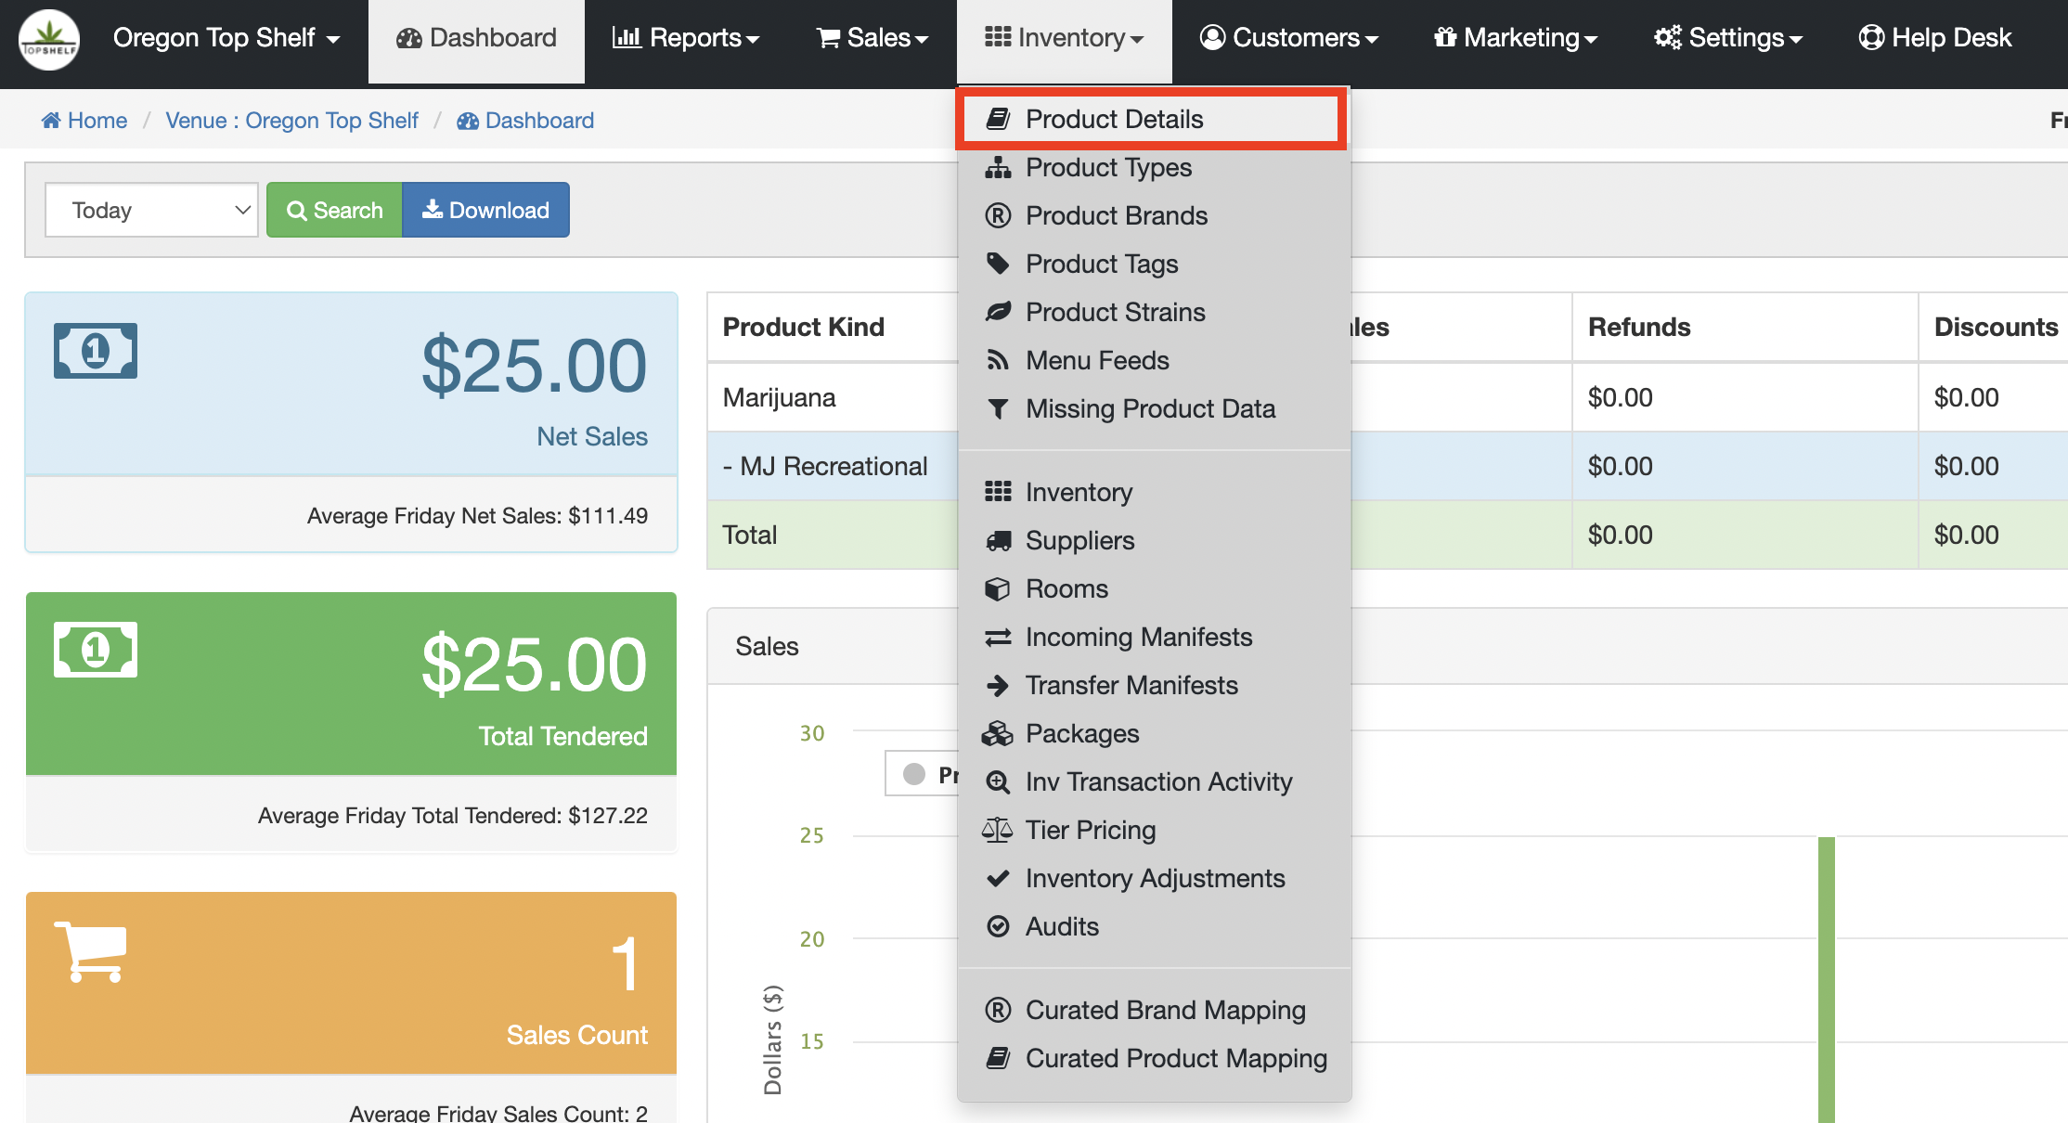The image size is (2068, 1123).
Task: Open the Customers dropdown menu
Action: (x=1289, y=38)
